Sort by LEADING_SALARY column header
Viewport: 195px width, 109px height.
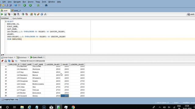(77, 64)
